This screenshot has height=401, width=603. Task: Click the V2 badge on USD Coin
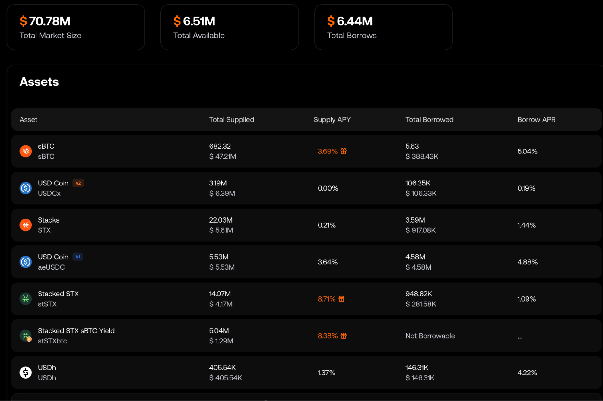(78, 183)
